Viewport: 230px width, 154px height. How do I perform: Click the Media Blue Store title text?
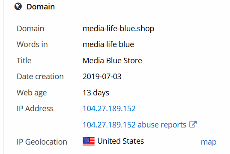point(112,60)
